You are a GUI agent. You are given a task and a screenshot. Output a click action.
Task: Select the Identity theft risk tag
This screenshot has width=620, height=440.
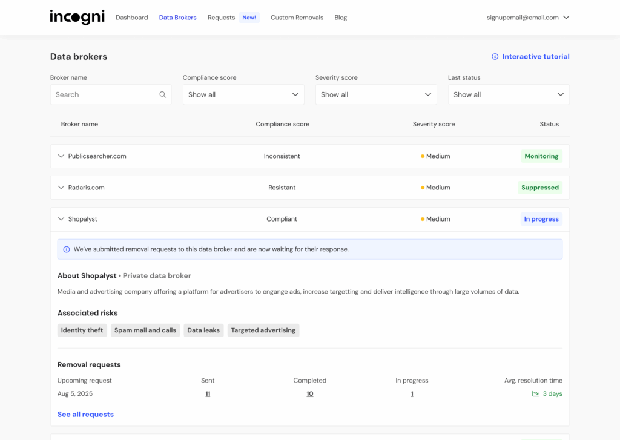pos(82,330)
